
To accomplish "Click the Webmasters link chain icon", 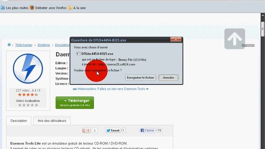I will (75, 89).
